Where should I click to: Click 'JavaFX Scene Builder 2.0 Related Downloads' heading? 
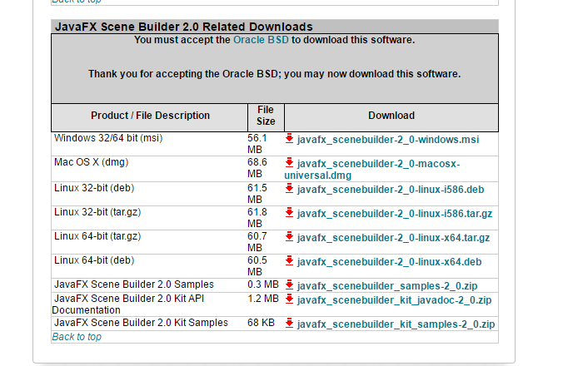click(184, 27)
